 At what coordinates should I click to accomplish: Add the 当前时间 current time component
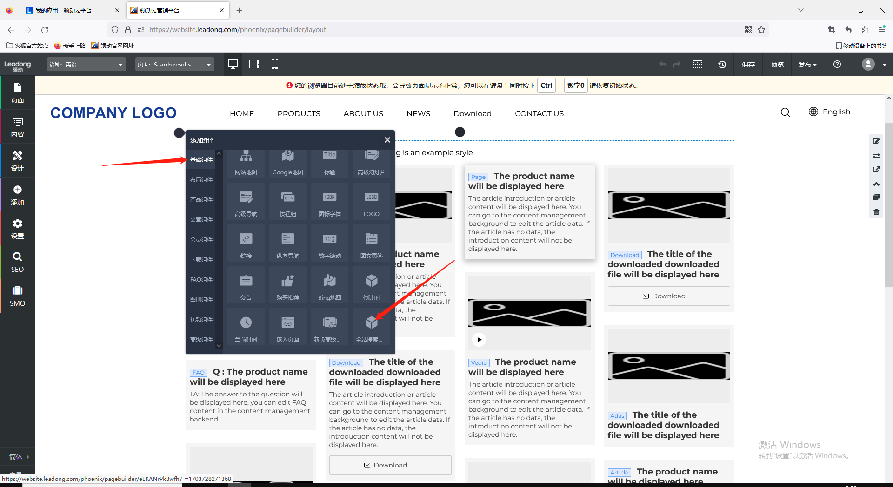(x=246, y=327)
